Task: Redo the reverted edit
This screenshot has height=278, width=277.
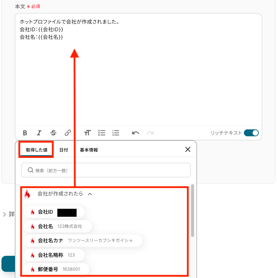Action: coord(150,133)
